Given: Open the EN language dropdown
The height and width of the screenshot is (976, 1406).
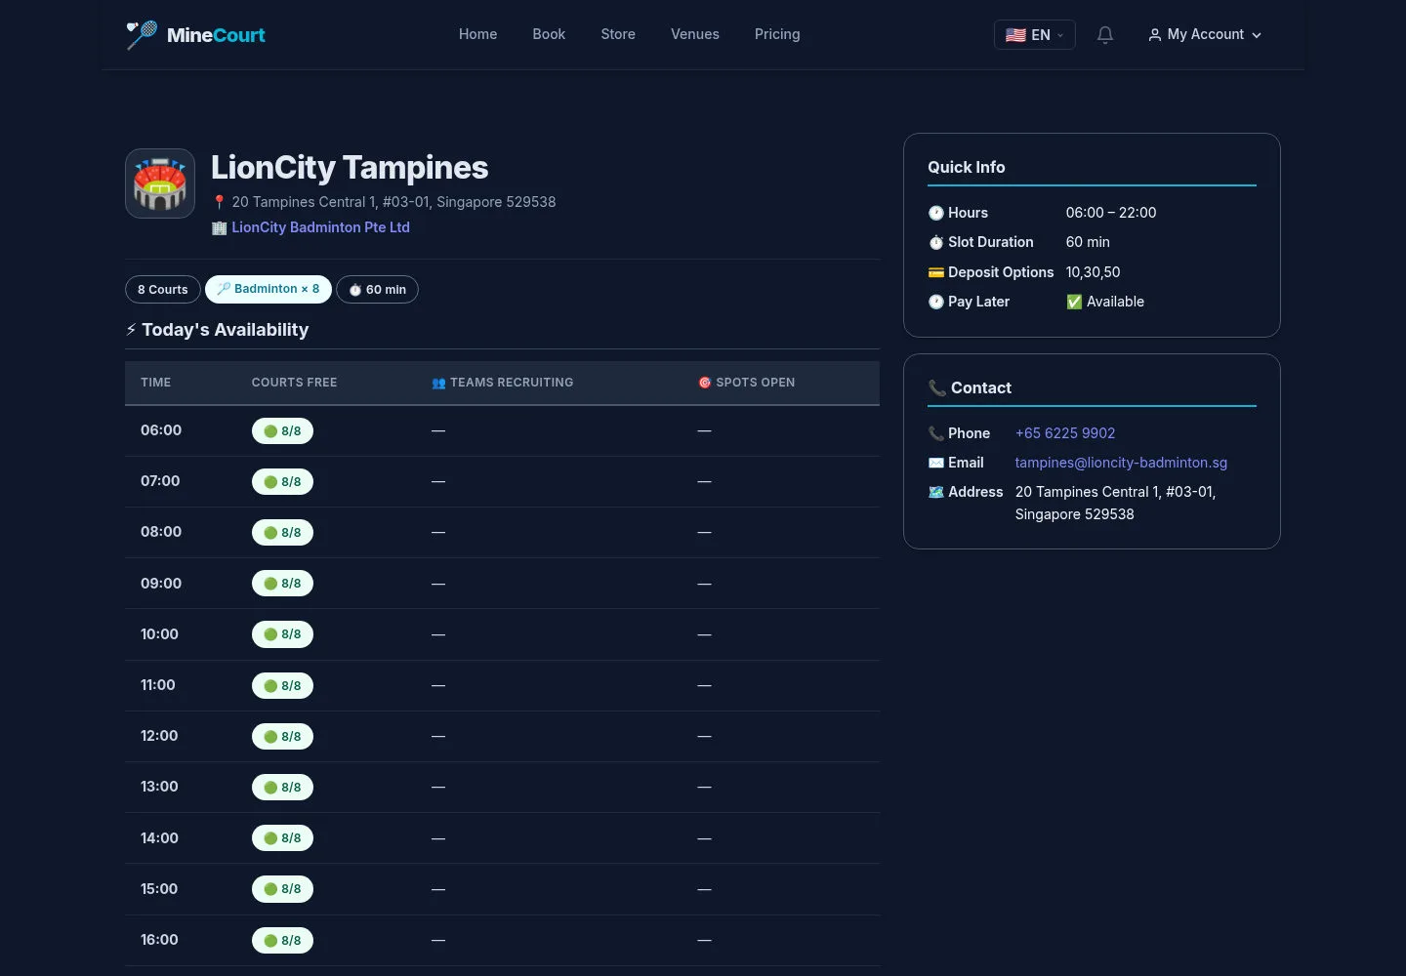Looking at the screenshot, I should (1034, 35).
